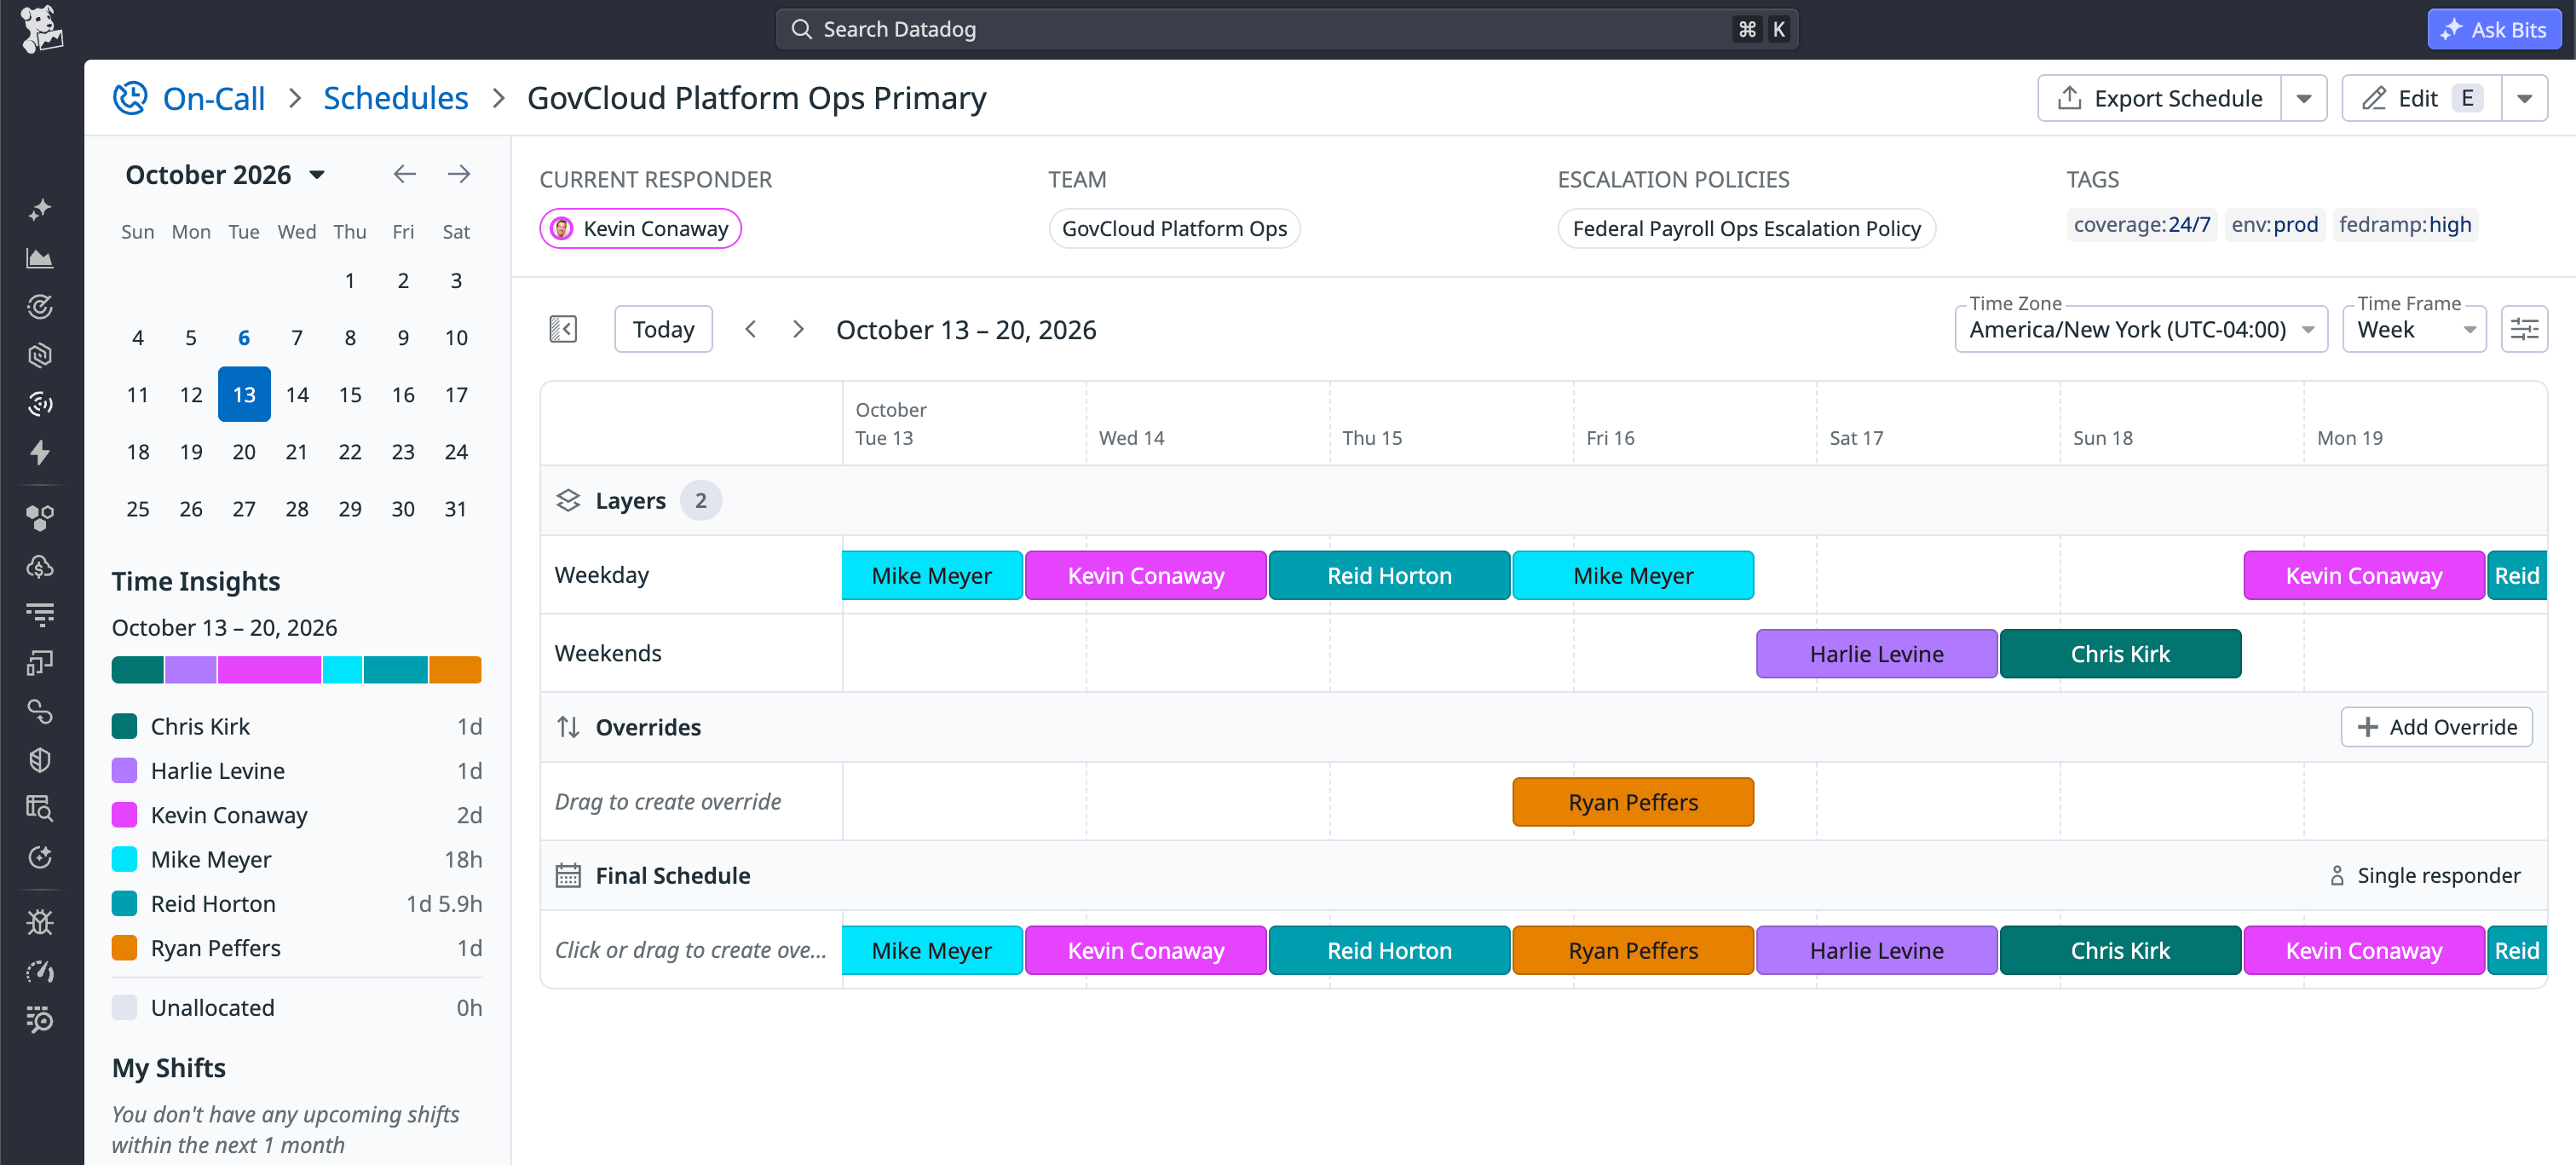Click the fedramp:high tag
The height and width of the screenshot is (1165, 2576).
pos(2405,225)
